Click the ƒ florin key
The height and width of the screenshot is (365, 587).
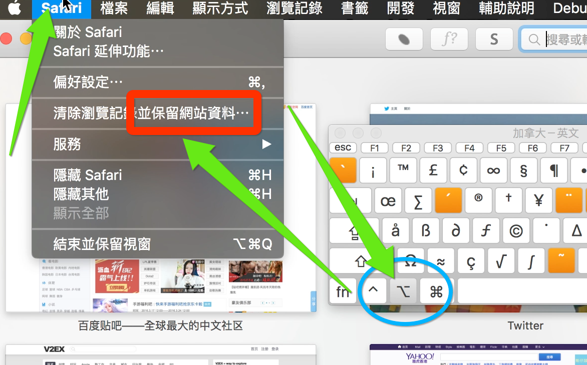click(486, 231)
